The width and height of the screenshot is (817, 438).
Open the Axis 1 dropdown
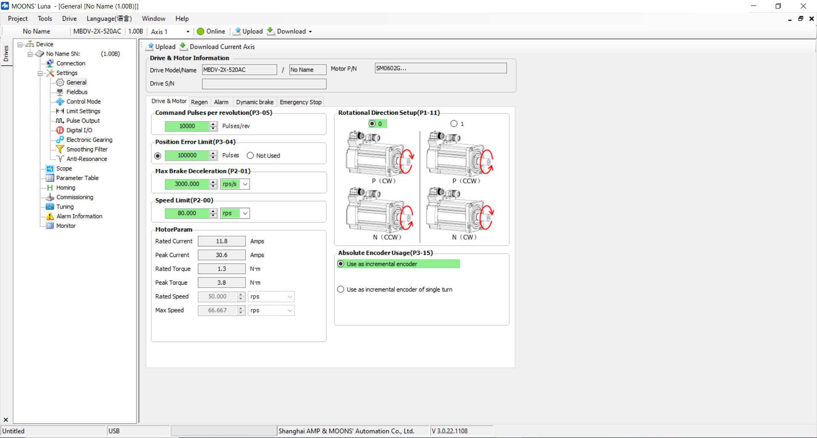pyautogui.click(x=188, y=32)
